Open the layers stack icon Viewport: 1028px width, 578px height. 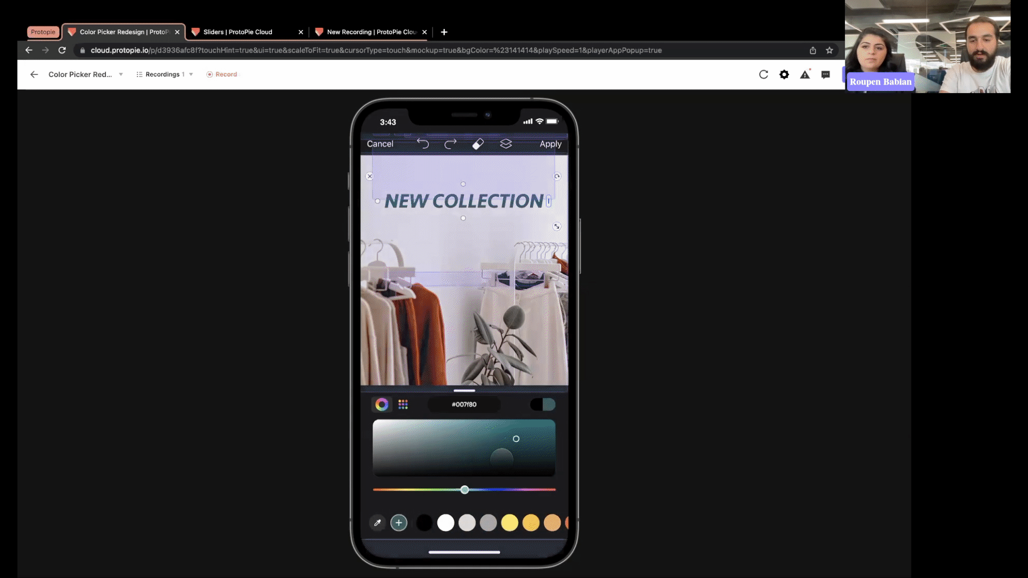coord(506,143)
